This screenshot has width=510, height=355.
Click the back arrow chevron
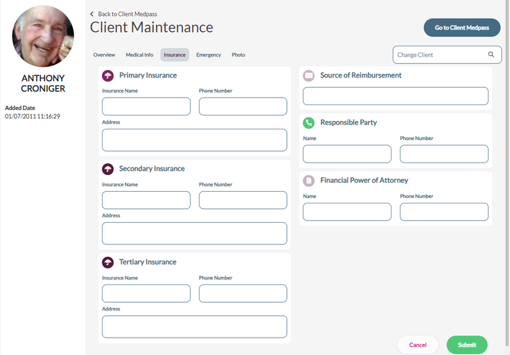(92, 14)
